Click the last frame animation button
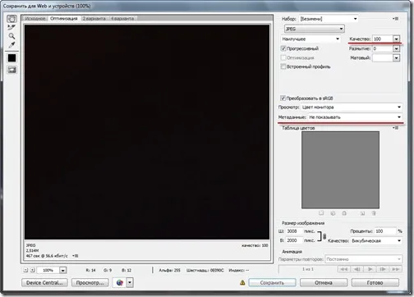 pyautogui.click(x=395, y=269)
